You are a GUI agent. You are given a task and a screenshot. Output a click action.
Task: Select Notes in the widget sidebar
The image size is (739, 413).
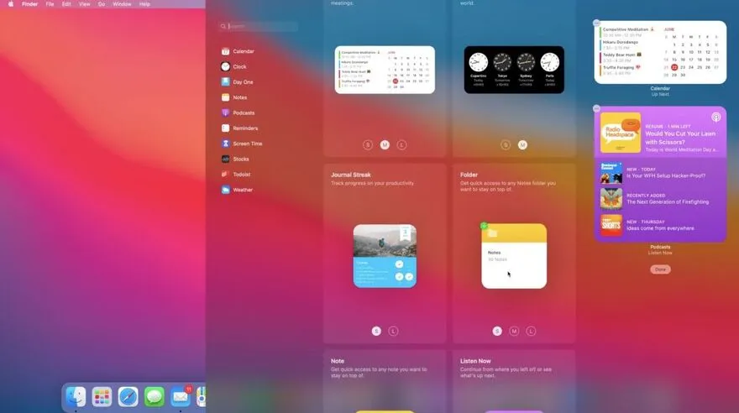coord(234,97)
